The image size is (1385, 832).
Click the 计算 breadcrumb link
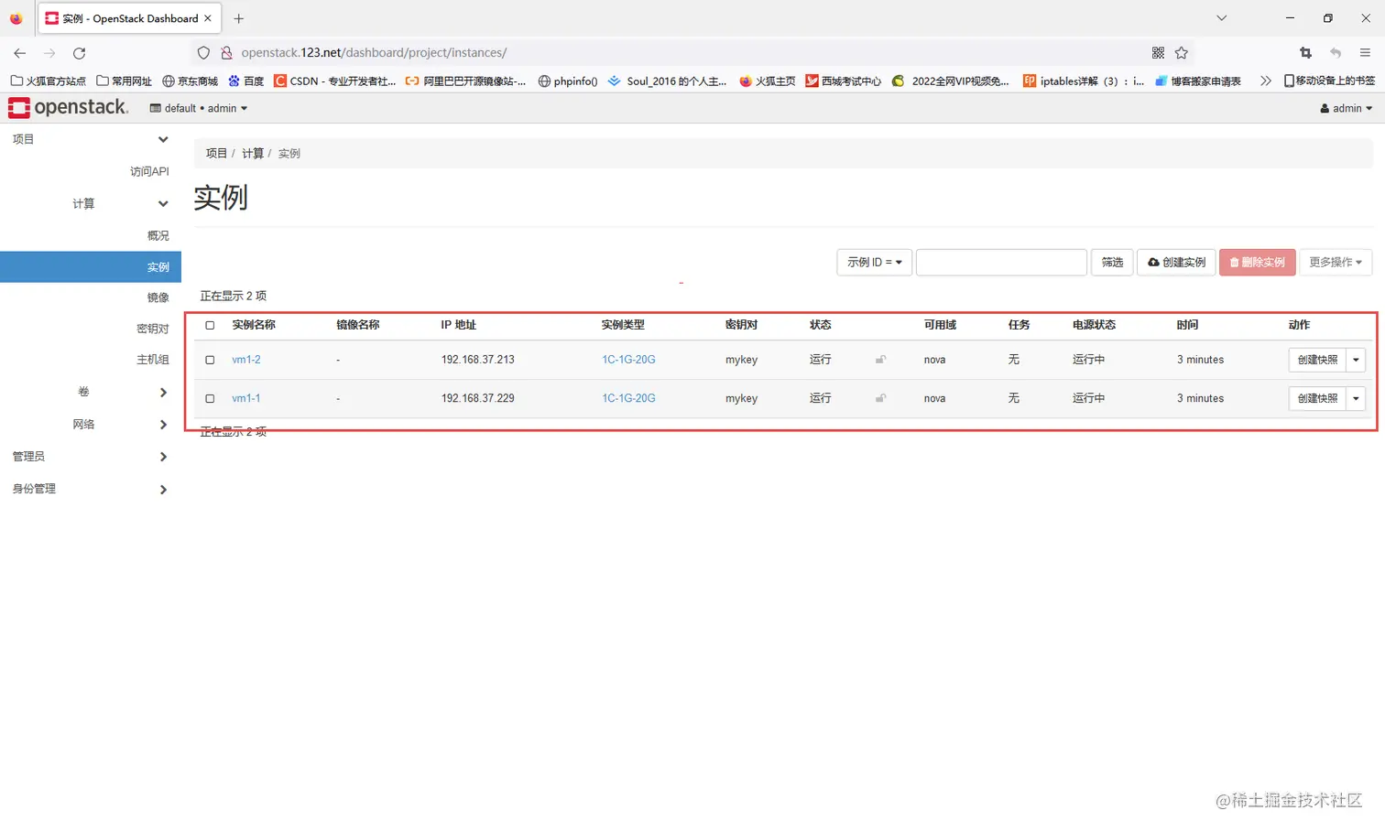click(253, 153)
